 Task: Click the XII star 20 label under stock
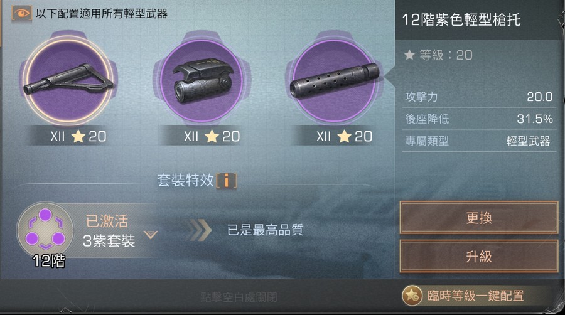coord(78,136)
